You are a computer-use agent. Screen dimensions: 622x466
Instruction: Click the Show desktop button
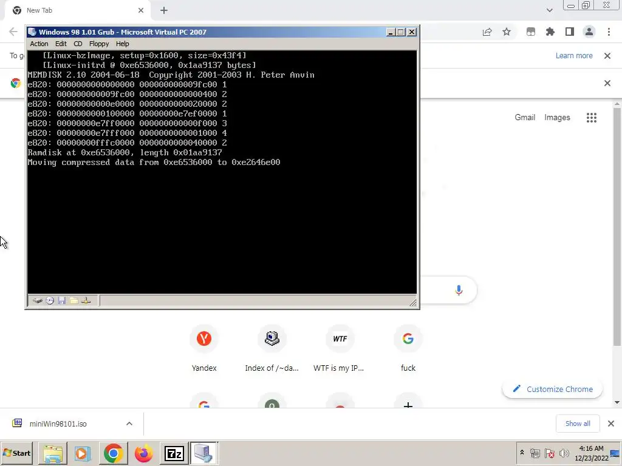[x=616, y=453]
